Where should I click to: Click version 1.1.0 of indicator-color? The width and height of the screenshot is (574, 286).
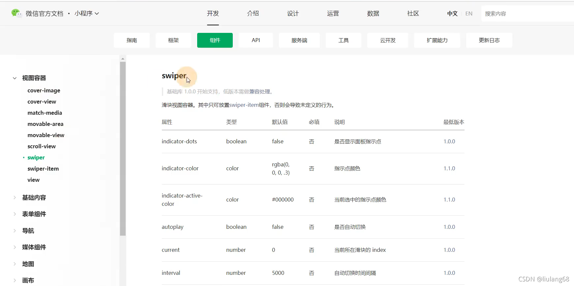[449, 168]
